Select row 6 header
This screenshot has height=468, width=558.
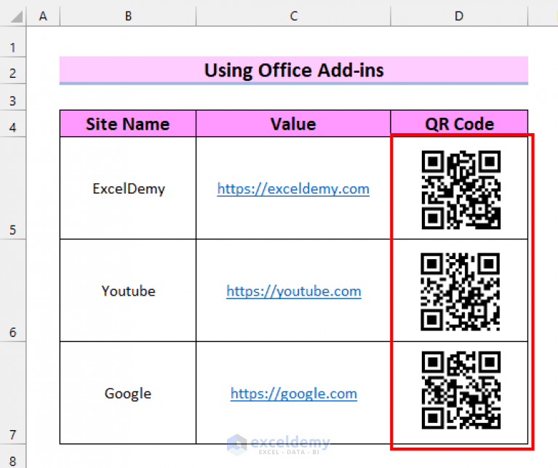pos(13,290)
